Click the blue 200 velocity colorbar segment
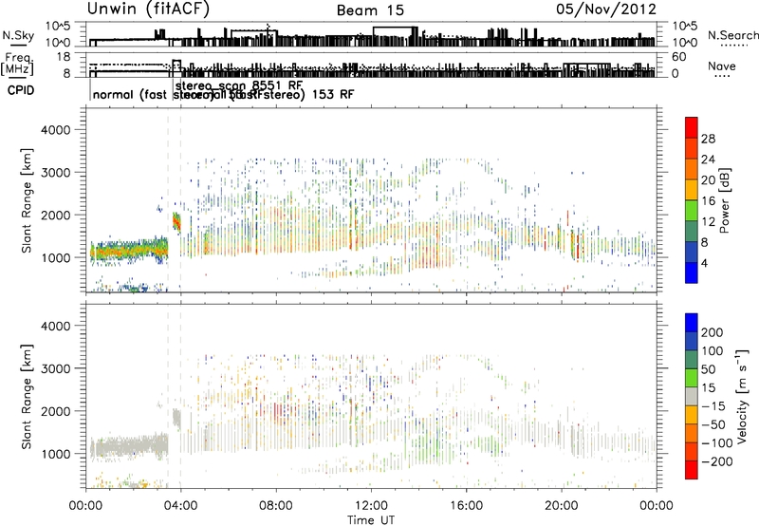Image resolution: width=759 pixels, height=526 pixels. 692,323
